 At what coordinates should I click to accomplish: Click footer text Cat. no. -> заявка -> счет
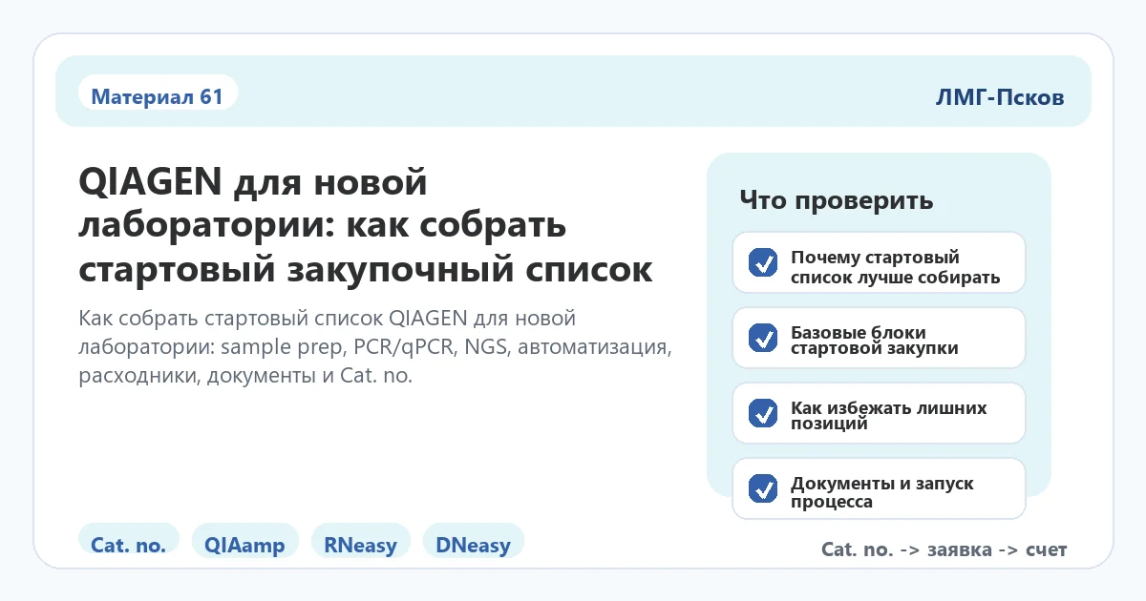click(944, 549)
